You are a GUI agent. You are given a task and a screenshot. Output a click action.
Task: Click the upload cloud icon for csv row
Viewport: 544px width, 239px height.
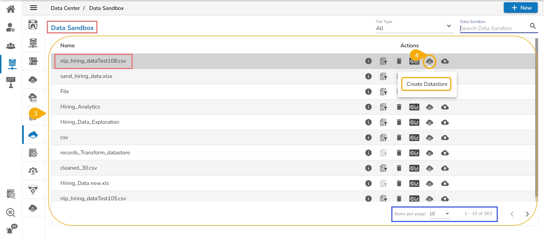coord(445,138)
